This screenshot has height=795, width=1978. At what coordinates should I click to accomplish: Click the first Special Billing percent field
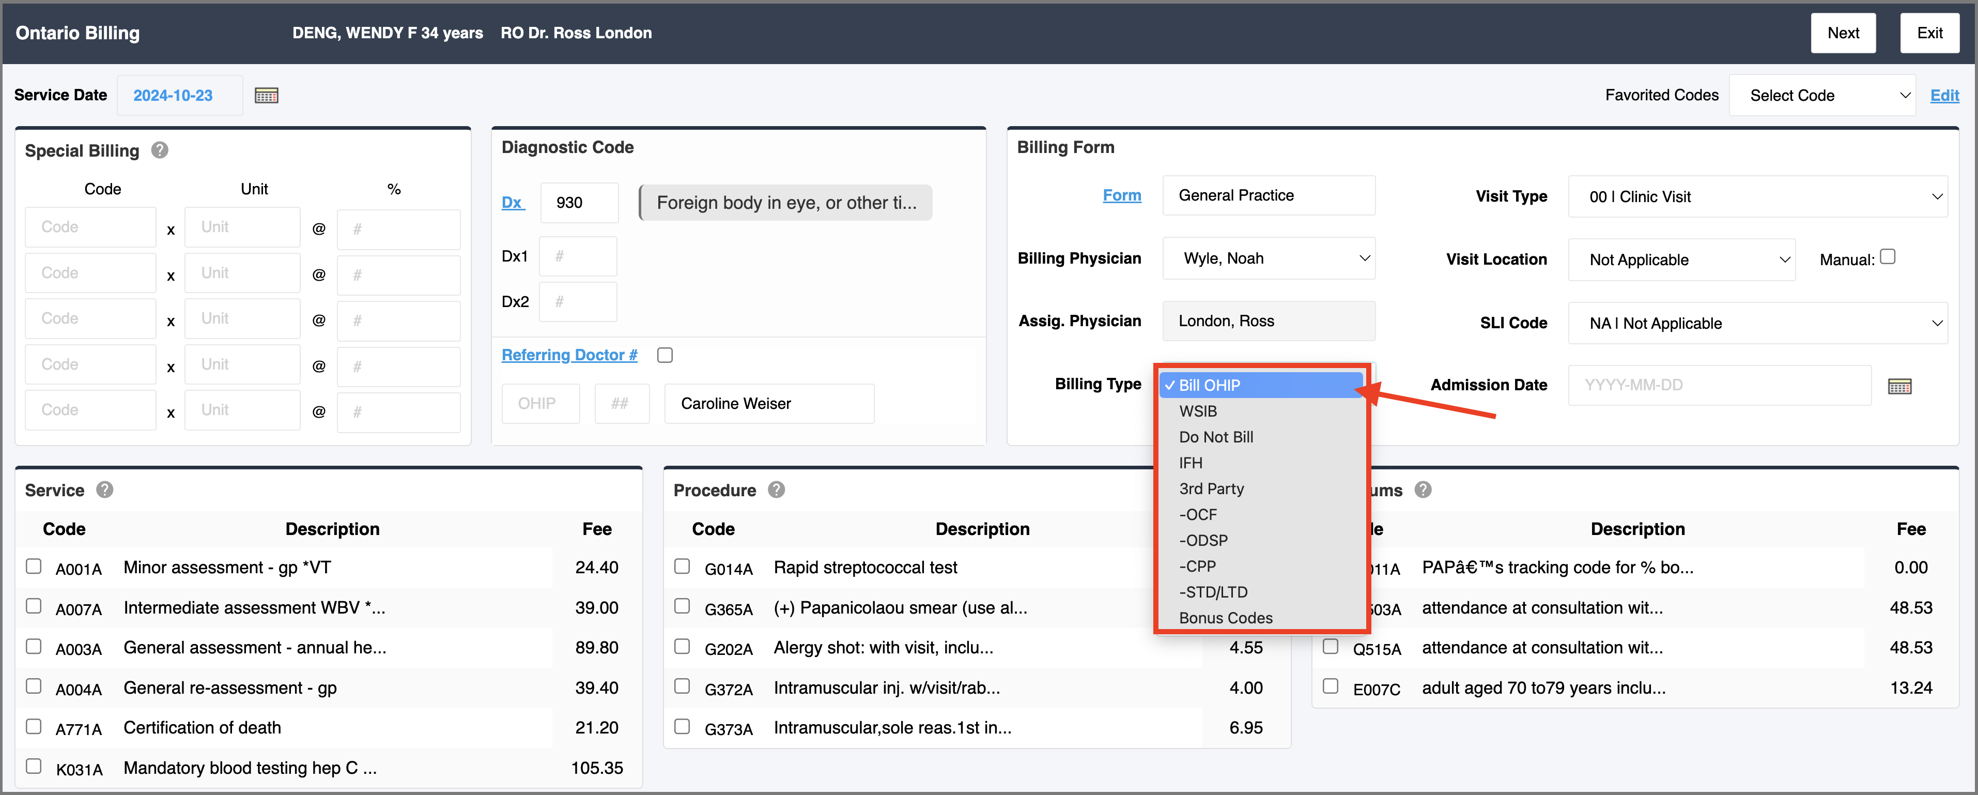pyautogui.click(x=398, y=229)
